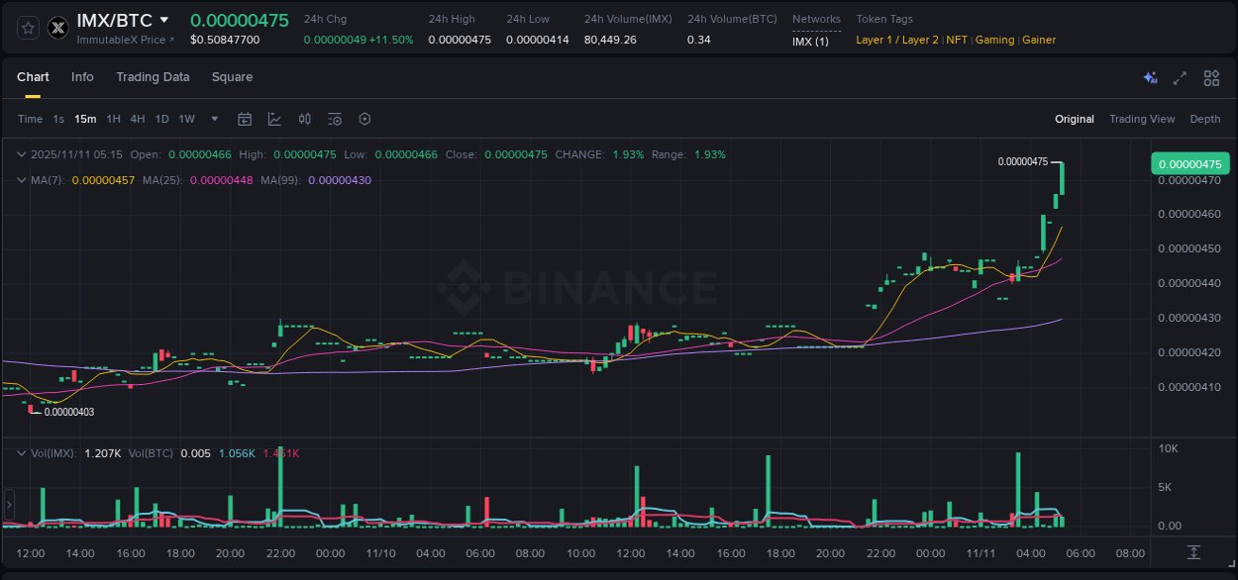The width and height of the screenshot is (1238, 580).
Task: Click the indicator visibility settings icon
Action: click(x=335, y=119)
